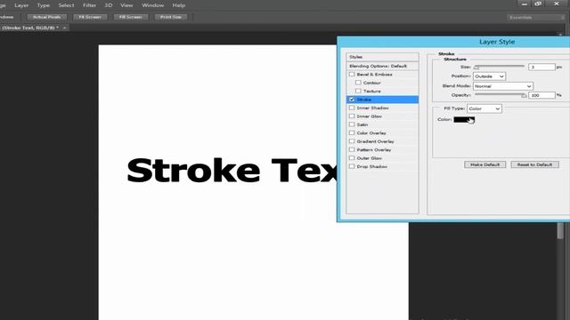The width and height of the screenshot is (570, 320).
Task: Click the Print Size button
Action: coord(171,17)
